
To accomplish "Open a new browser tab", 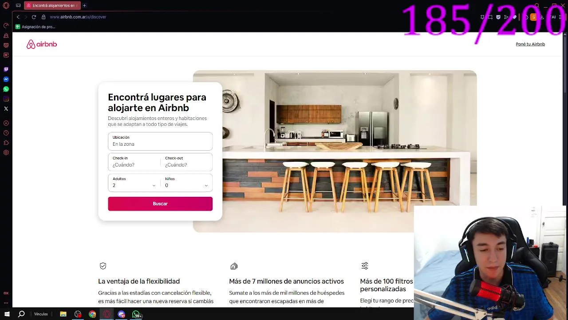I will click(x=84, y=5).
